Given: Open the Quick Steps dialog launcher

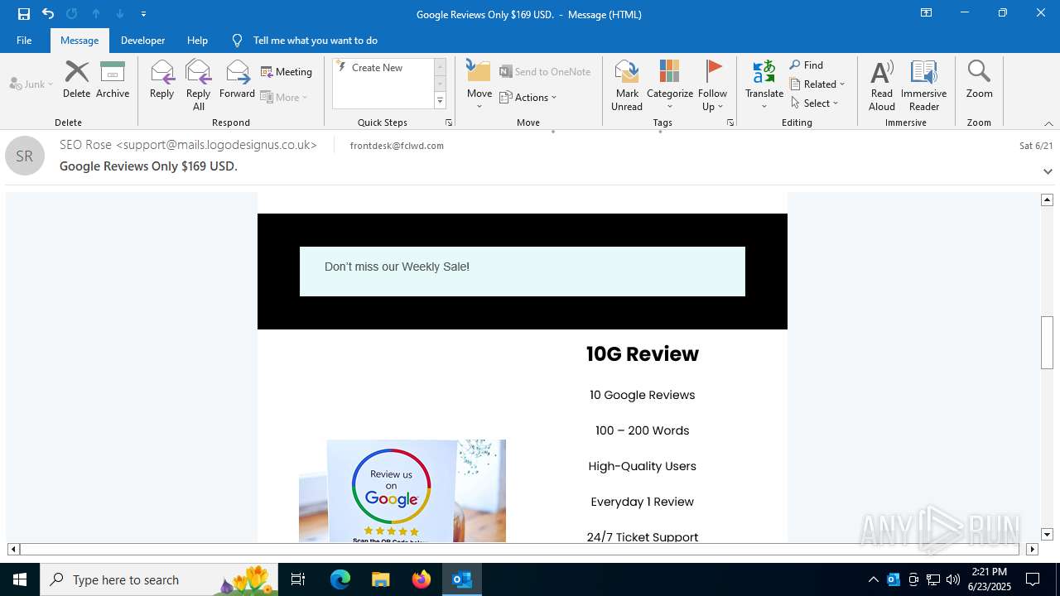Looking at the screenshot, I should [449, 123].
